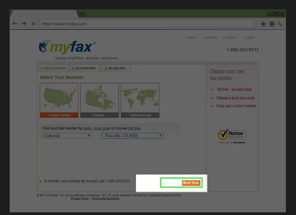
Task: Click the browser forward arrow
Action: point(24,24)
